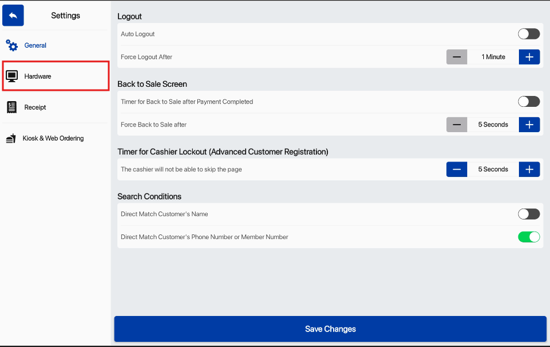
Task: Click the Receipt icon in sidebar
Action: pyautogui.click(x=12, y=107)
